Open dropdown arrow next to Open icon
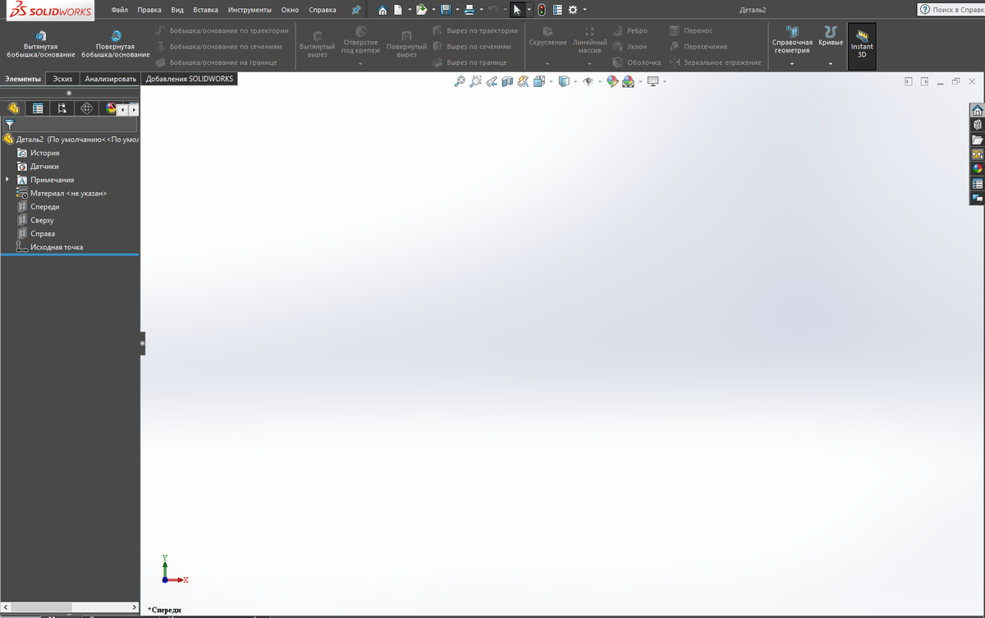The image size is (985, 618). point(433,10)
